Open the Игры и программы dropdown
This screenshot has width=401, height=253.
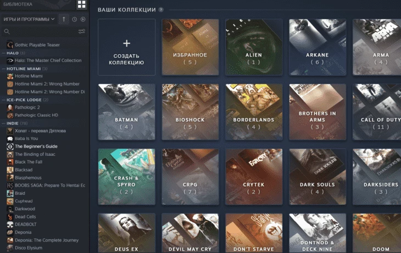(29, 19)
